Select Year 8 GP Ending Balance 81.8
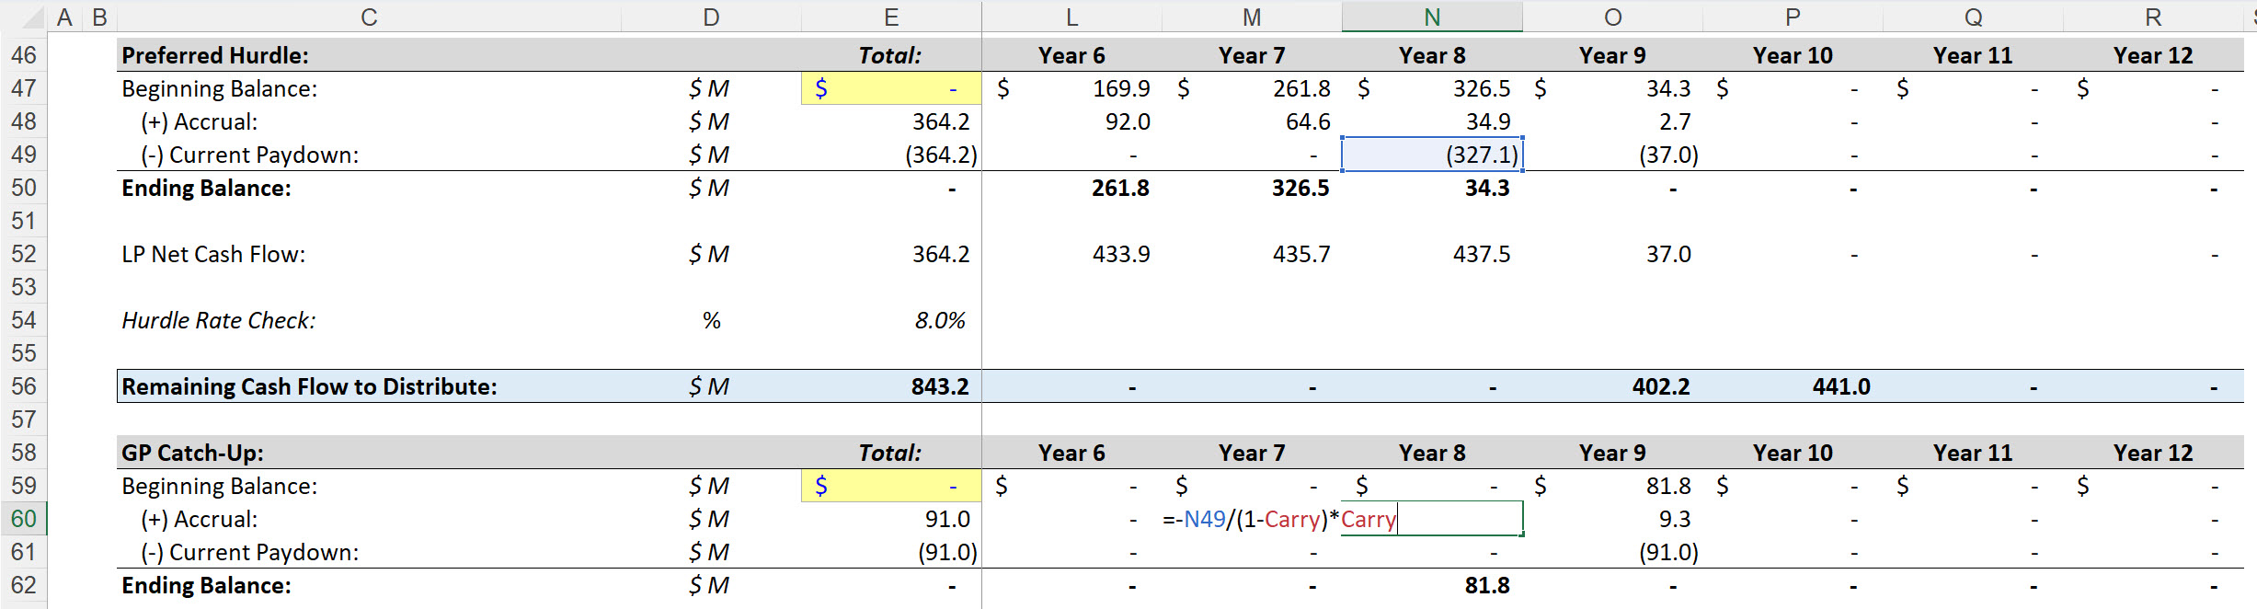Viewport: 2257px width, 609px height. pos(1487,585)
